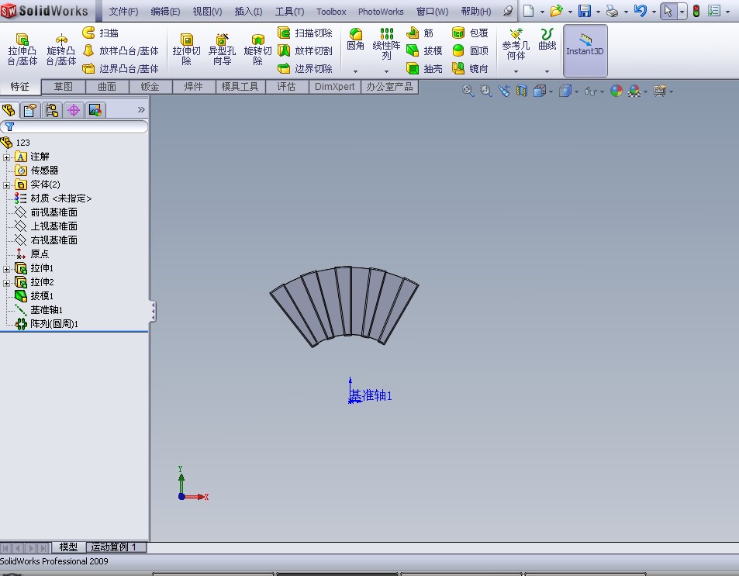Switch to the DimXpert tab

click(335, 86)
